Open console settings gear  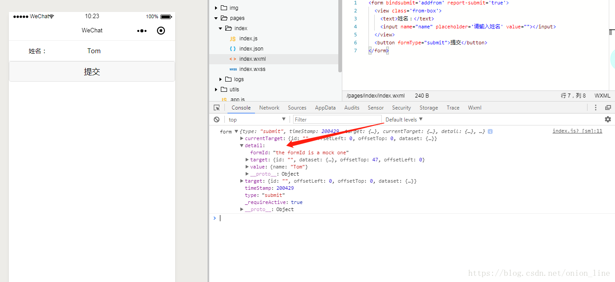click(607, 119)
